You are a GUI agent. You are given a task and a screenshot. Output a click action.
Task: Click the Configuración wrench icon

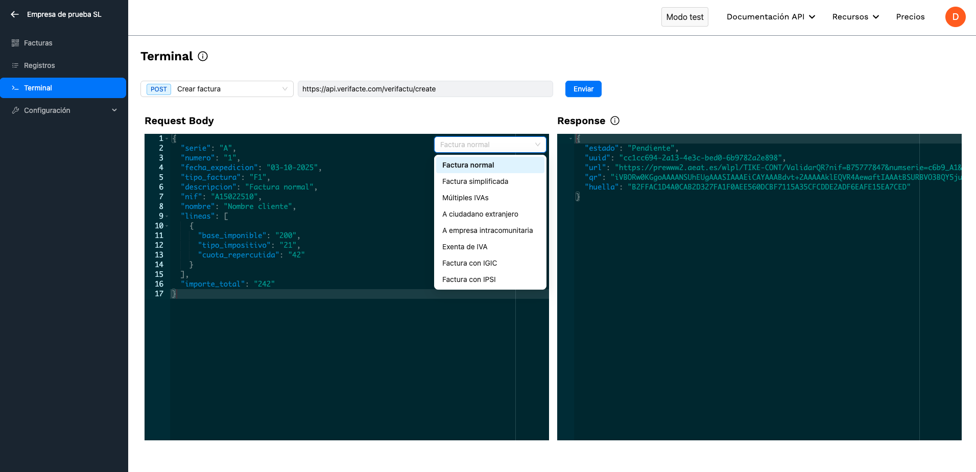[x=15, y=110]
